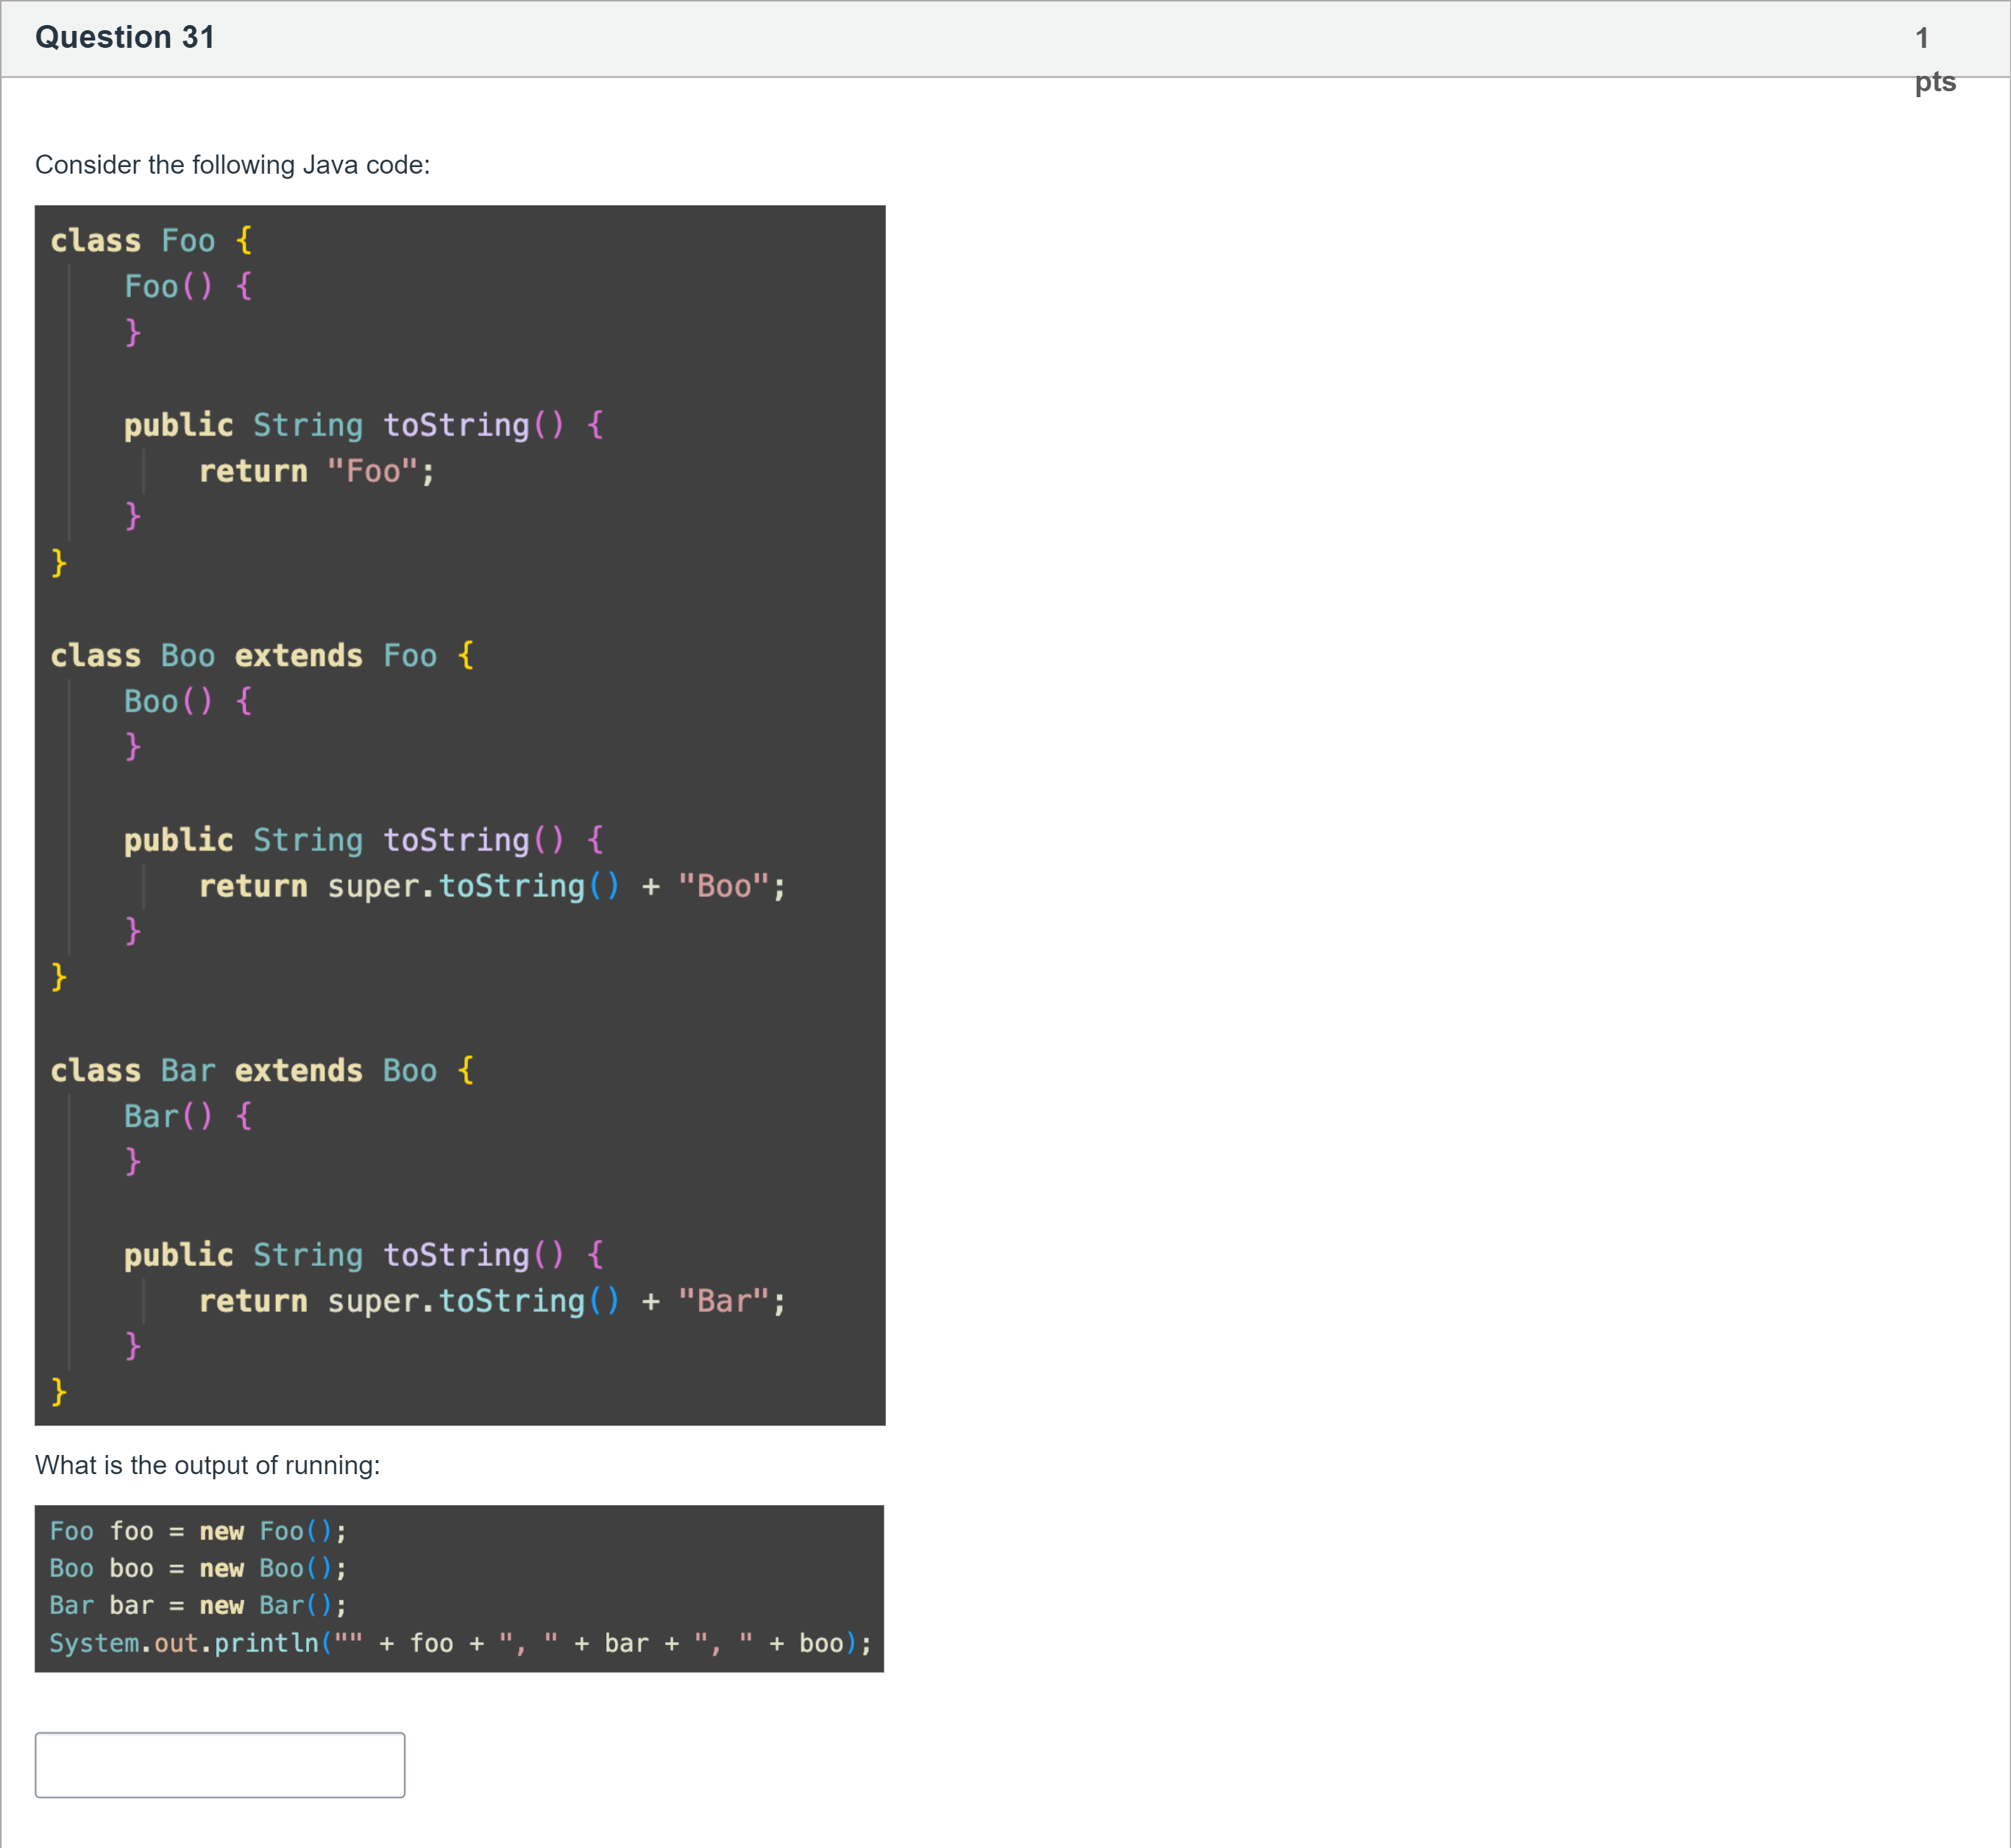Click the '1 pts' points label
2011x1848 pixels.
coord(1935,59)
